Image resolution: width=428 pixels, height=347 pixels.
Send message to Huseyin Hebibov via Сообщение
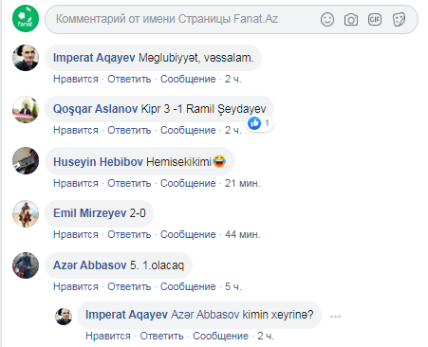(x=188, y=183)
